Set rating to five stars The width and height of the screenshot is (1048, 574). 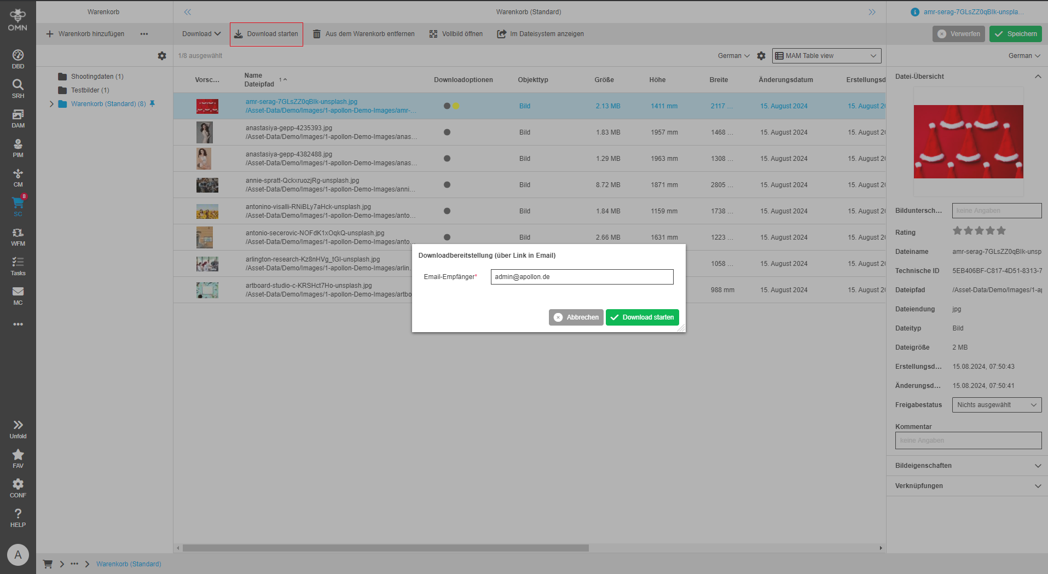[x=1001, y=231]
